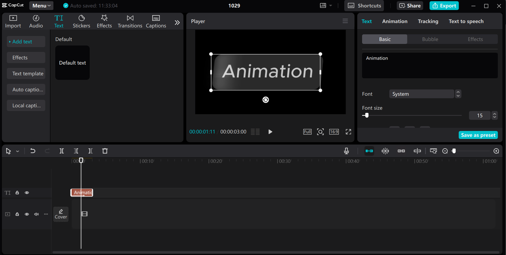Click the timeline zoom-in plus icon
506x255 pixels.
[497, 151]
